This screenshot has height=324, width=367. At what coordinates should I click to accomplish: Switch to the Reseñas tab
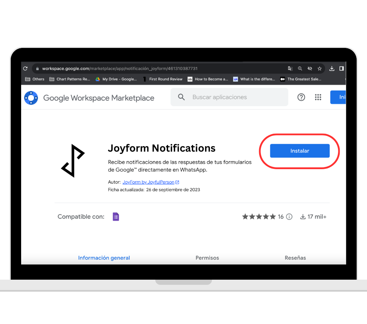(x=295, y=257)
